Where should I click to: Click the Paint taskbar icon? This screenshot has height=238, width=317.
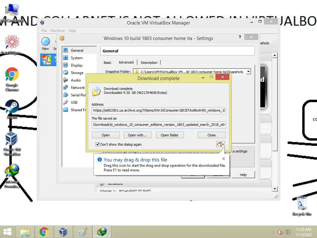click(x=82, y=232)
